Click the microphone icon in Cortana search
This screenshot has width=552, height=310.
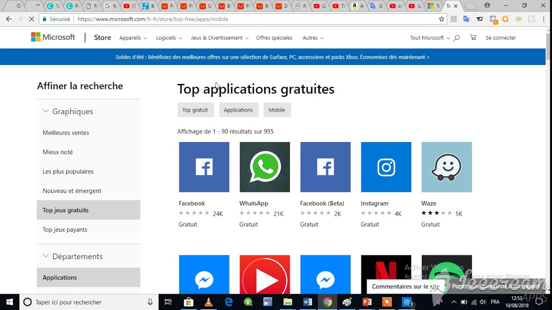[x=150, y=302]
